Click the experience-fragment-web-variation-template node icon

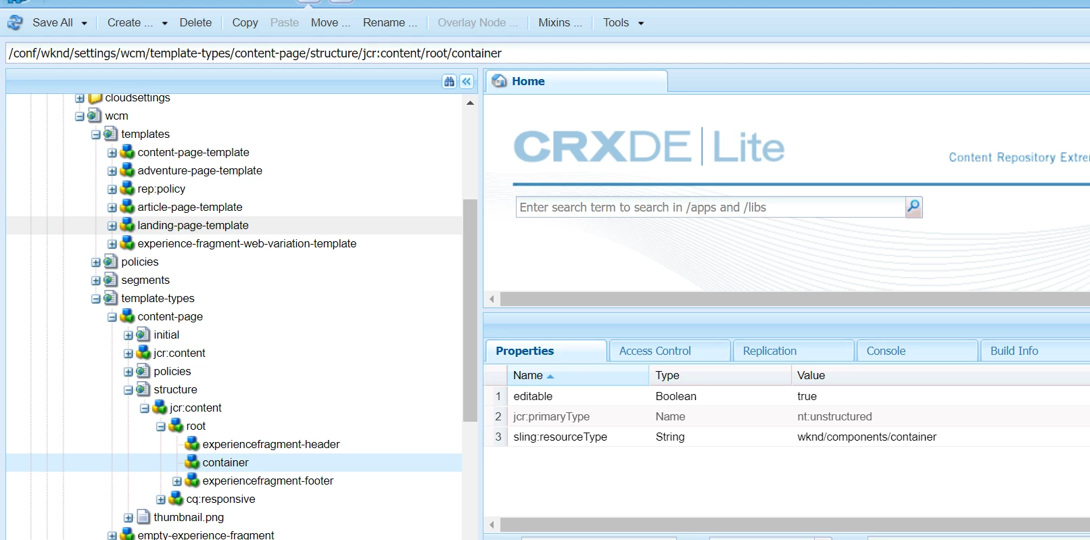127,243
